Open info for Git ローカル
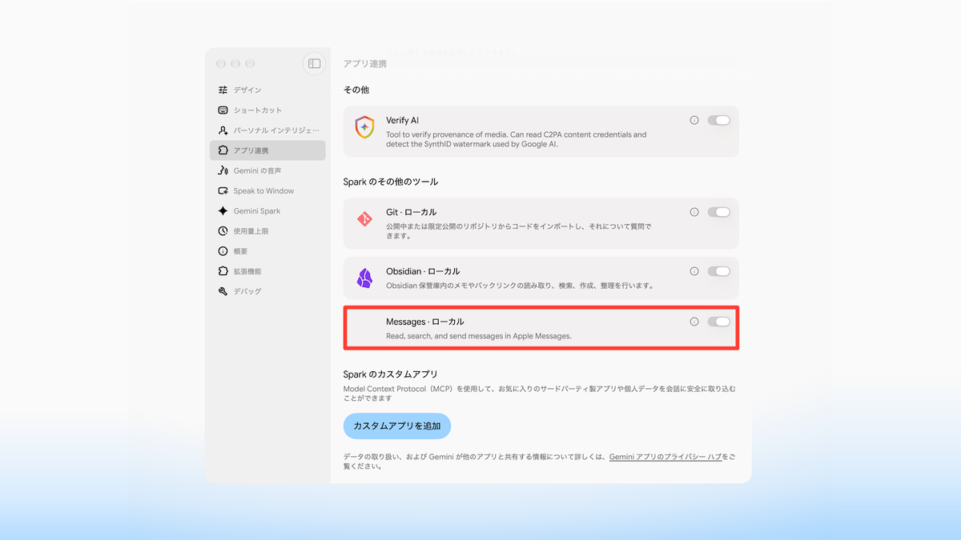Image resolution: width=961 pixels, height=540 pixels. coord(694,212)
